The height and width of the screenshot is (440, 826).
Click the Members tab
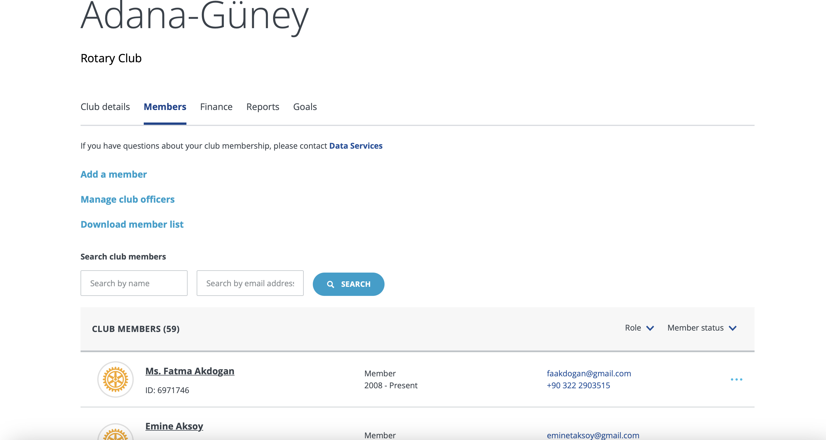point(165,107)
